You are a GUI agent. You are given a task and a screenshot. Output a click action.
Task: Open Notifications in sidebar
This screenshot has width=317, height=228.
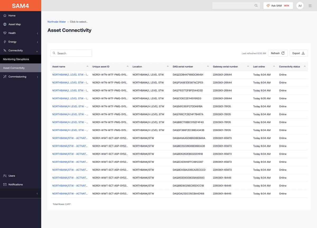(21, 185)
